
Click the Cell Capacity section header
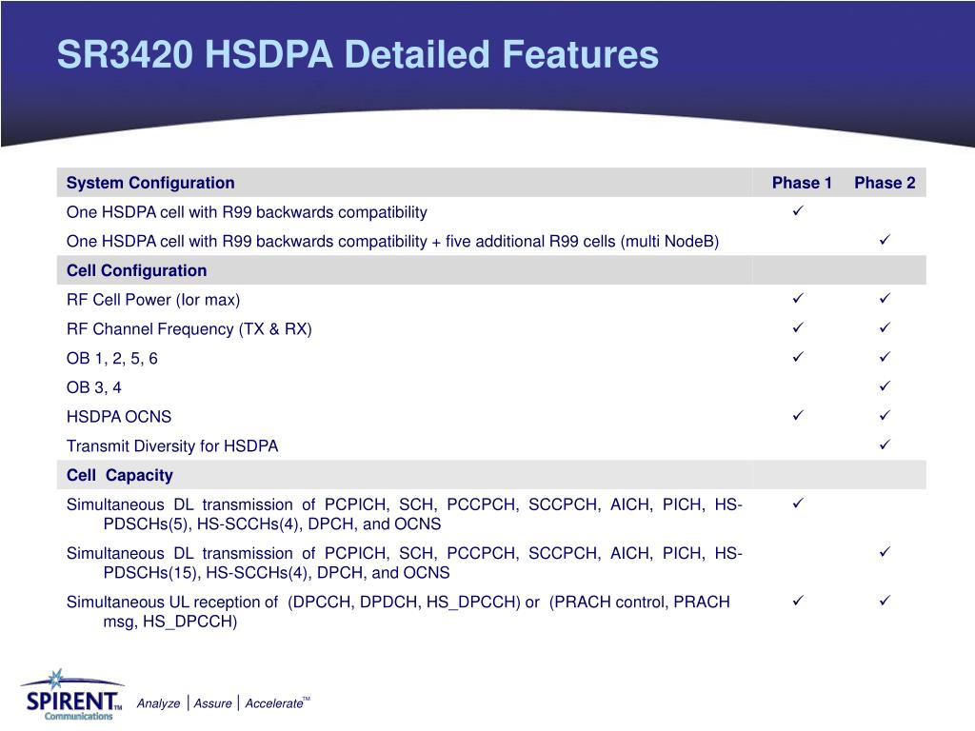coord(119,475)
